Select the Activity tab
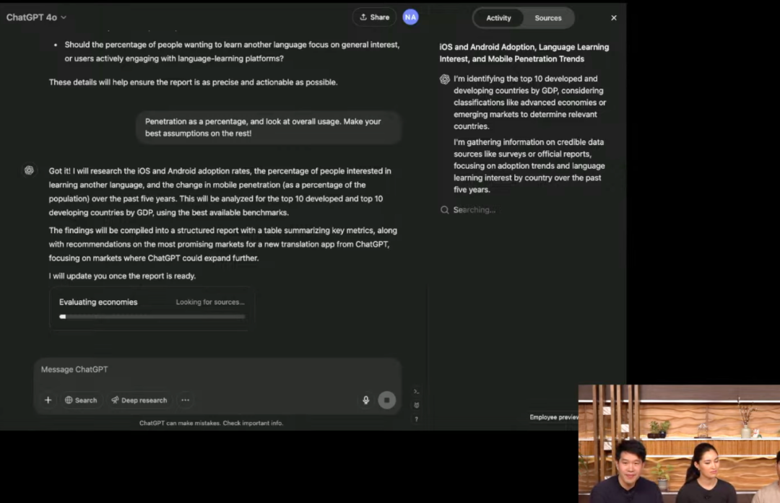 (x=498, y=18)
